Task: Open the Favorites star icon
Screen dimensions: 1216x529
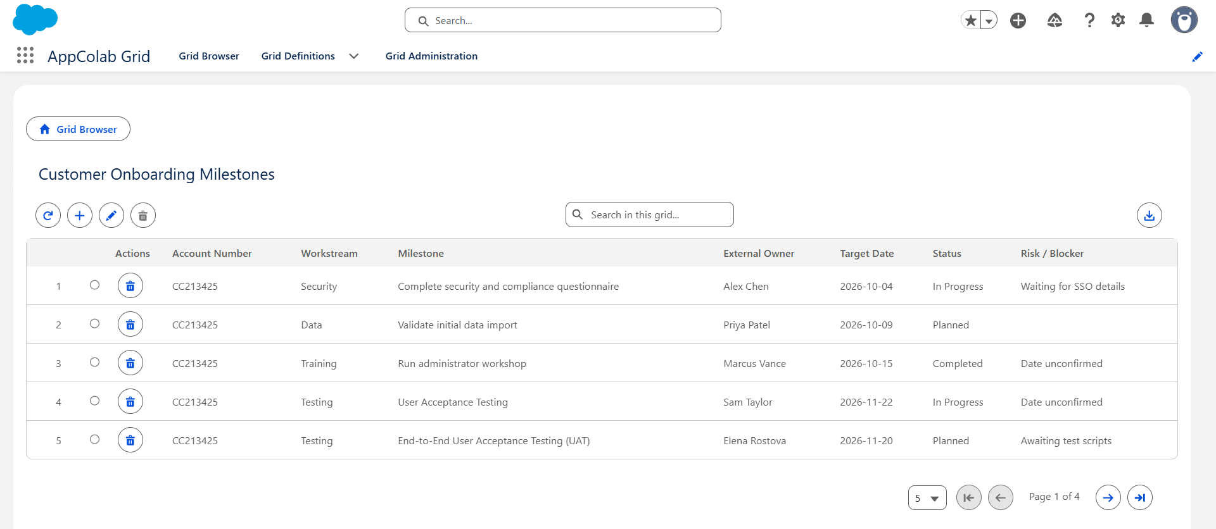Action: [970, 20]
